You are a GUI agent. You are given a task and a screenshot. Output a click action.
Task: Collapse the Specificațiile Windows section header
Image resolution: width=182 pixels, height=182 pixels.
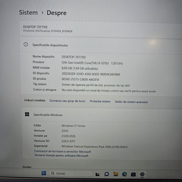pyautogui.click(x=102, y=115)
